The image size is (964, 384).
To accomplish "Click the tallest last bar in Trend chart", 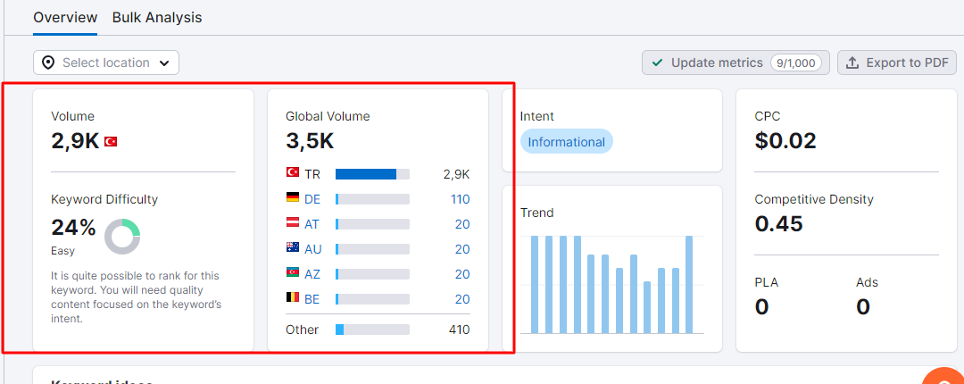I will (x=689, y=284).
